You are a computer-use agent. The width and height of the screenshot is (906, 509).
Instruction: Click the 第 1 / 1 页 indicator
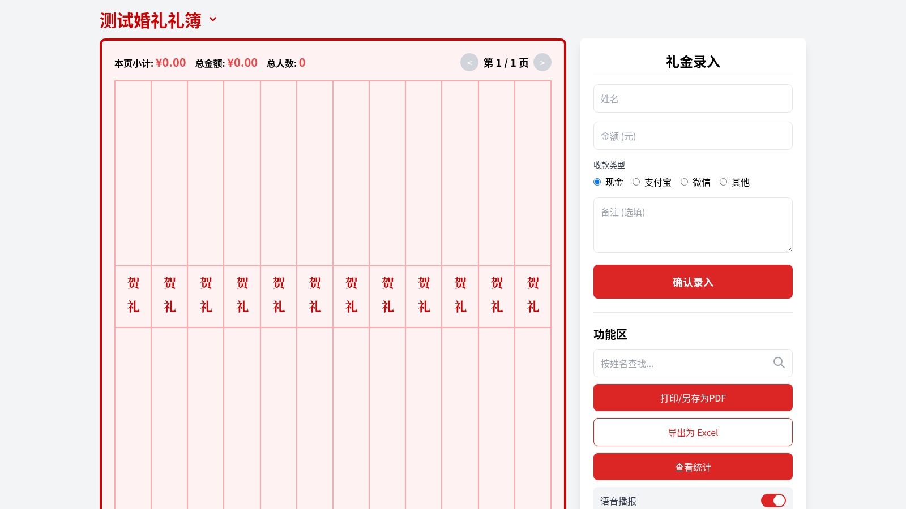[506, 63]
